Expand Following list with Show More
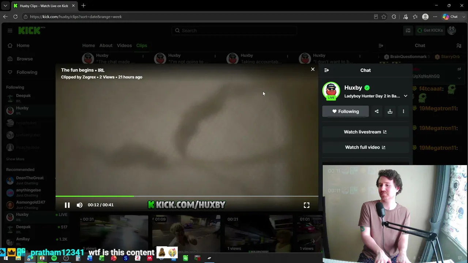The width and height of the screenshot is (468, 263). tap(15, 159)
